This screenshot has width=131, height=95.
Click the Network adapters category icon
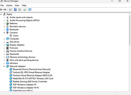(x=7, y=66)
